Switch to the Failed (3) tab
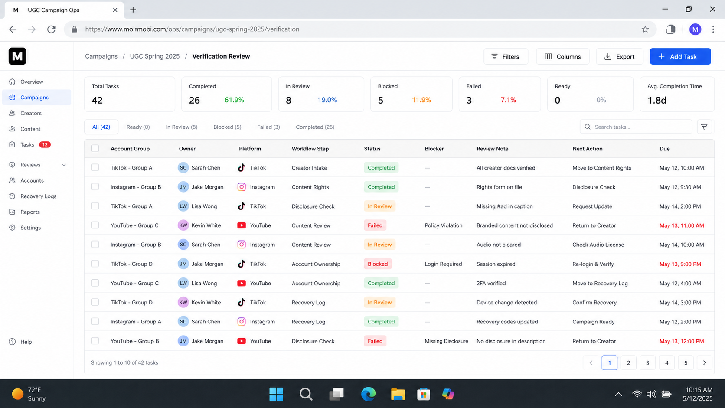The width and height of the screenshot is (725, 408). [x=268, y=127]
